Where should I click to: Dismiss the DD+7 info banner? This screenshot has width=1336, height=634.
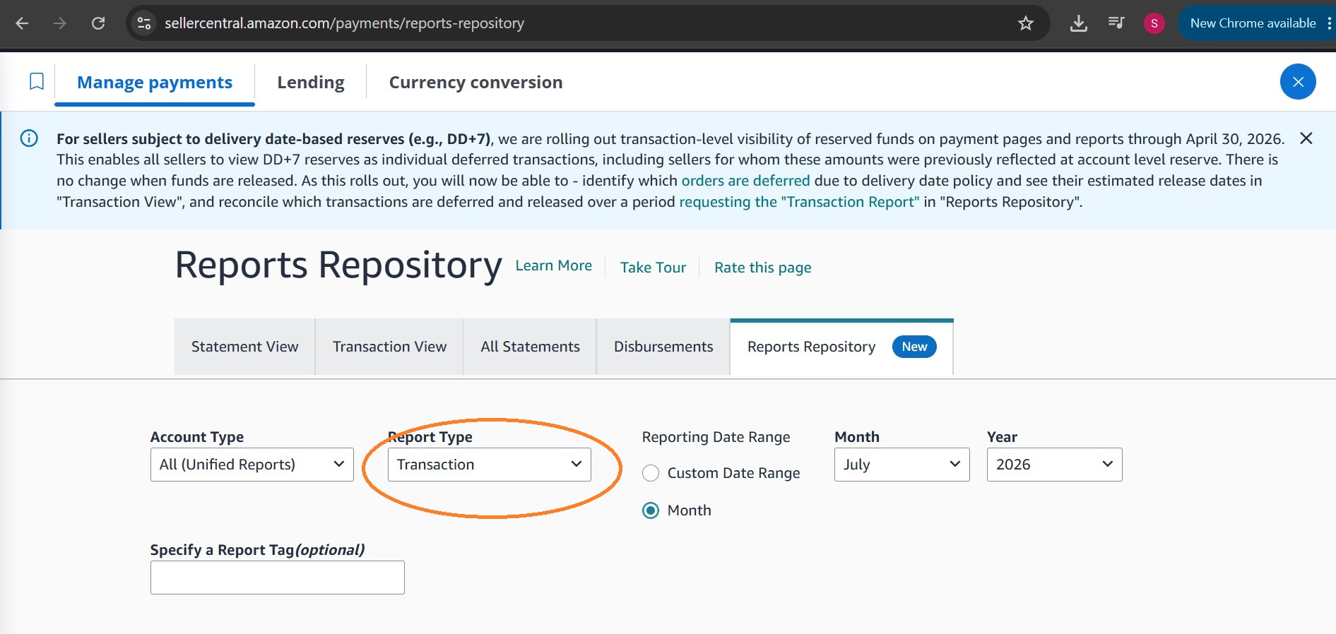coord(1306,138)
